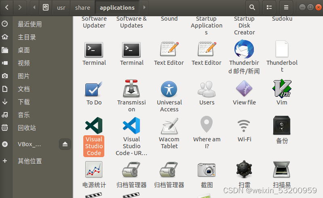
Task: Click the Startup Disk Creator label
Action: coord(244,26)
